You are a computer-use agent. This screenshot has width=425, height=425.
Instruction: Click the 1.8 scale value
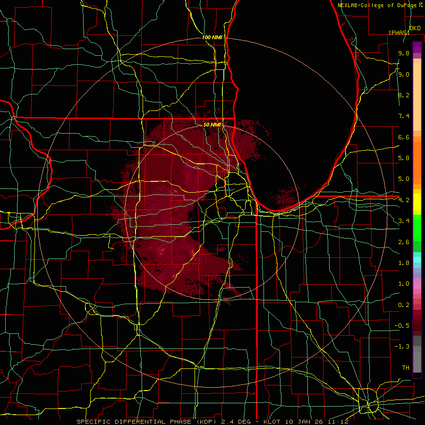coord(404,263)
